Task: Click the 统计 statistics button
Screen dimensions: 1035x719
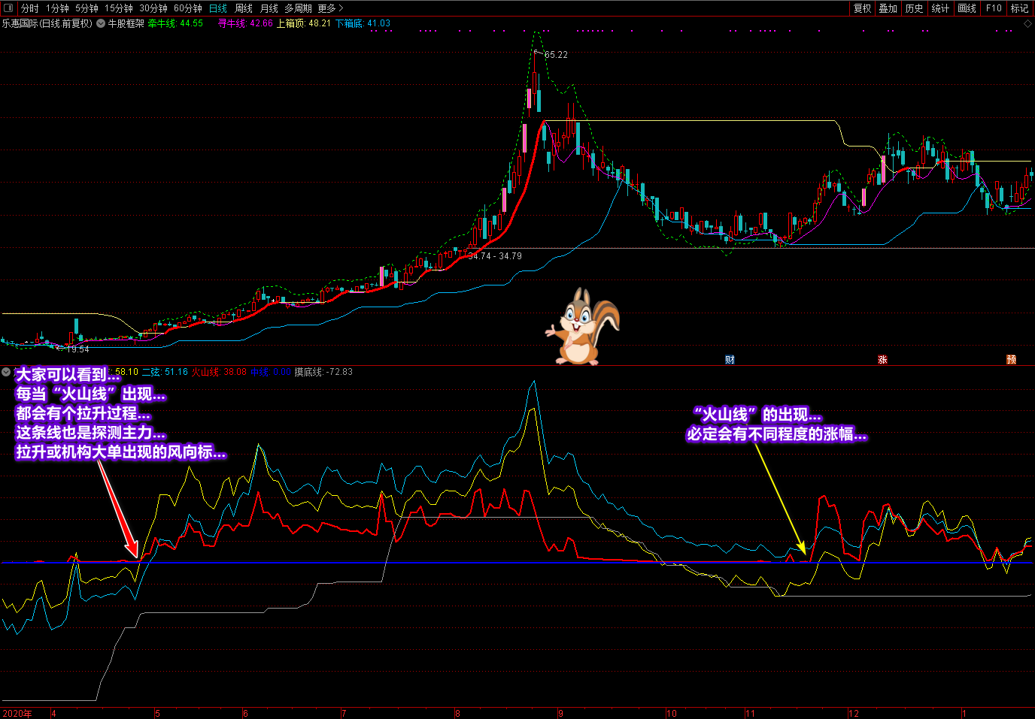Action: click(940, 8)
